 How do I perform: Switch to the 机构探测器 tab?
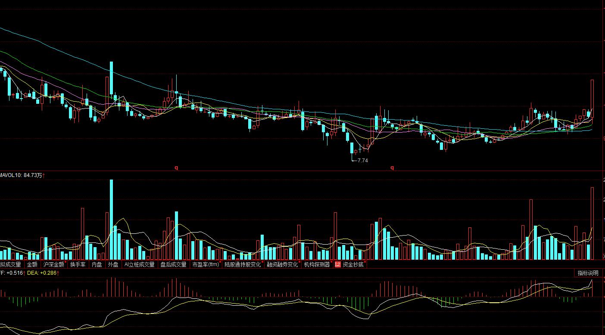tap(317, 264)
